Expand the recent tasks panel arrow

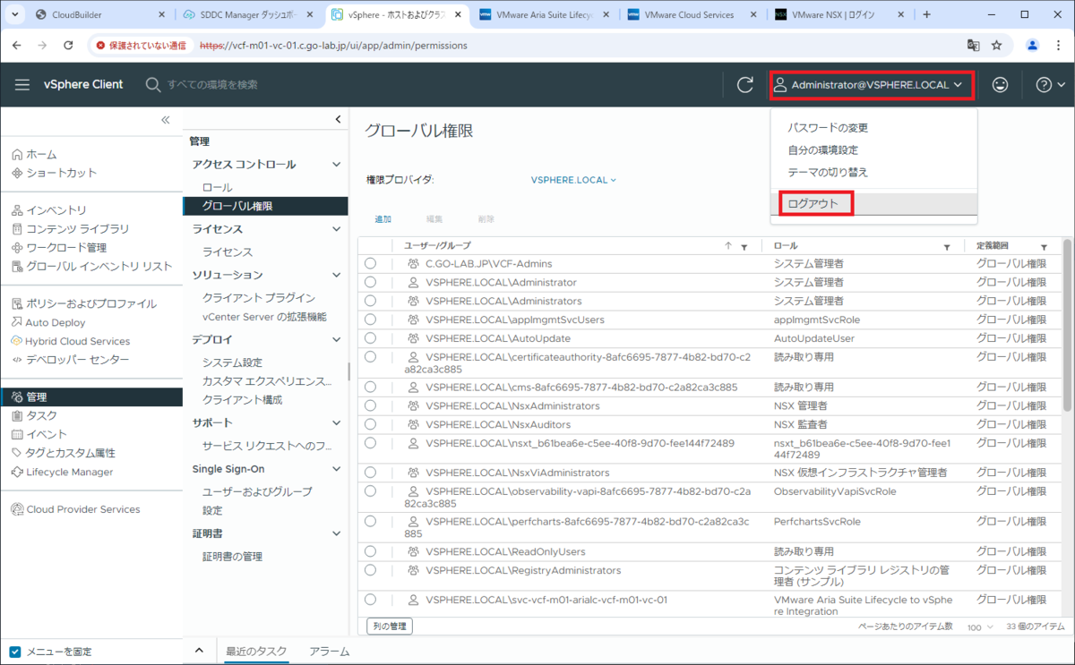click(200, 651)
